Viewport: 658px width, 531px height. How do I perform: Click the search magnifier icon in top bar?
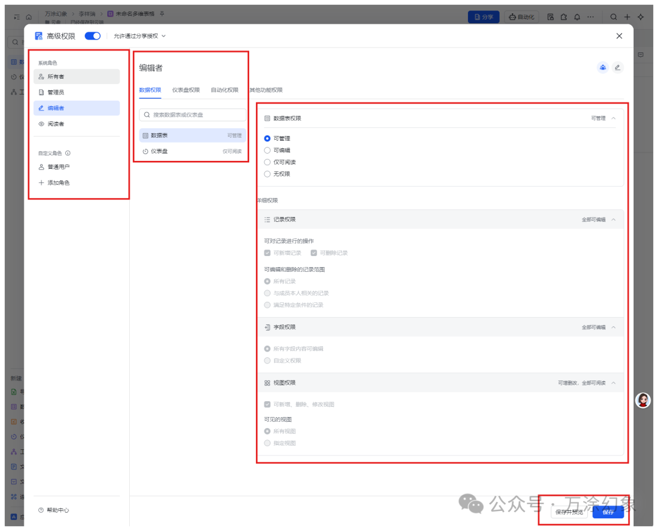coord(614,17)
